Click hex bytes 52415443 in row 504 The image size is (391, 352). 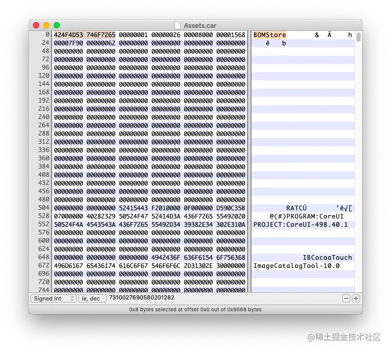pos(133,208)
